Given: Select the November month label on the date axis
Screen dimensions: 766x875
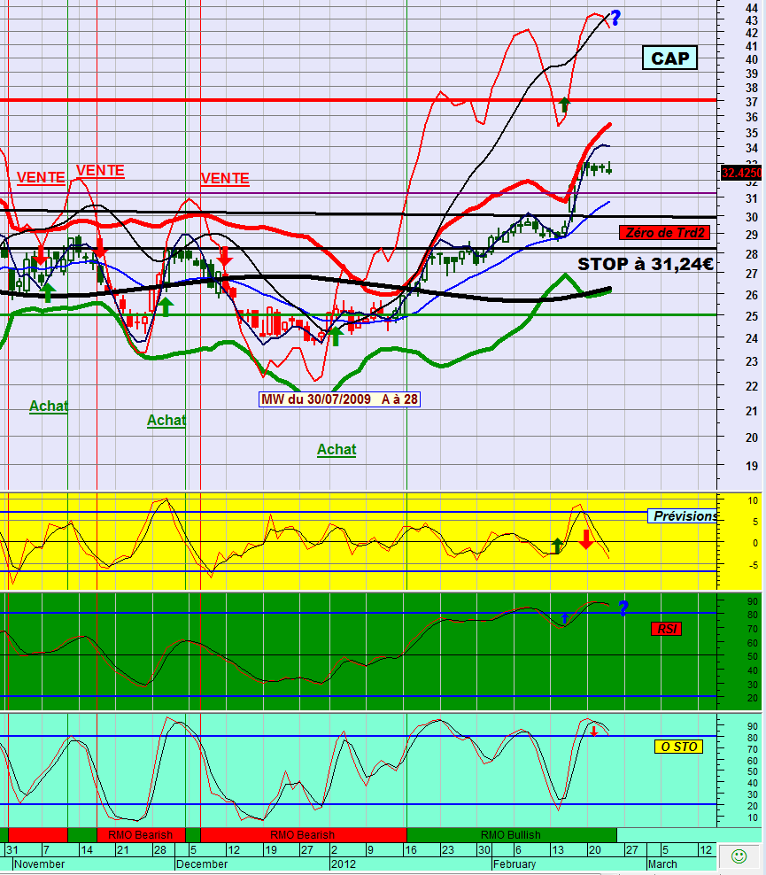Looking at the screenshot, I should click(x=39, y=863).
